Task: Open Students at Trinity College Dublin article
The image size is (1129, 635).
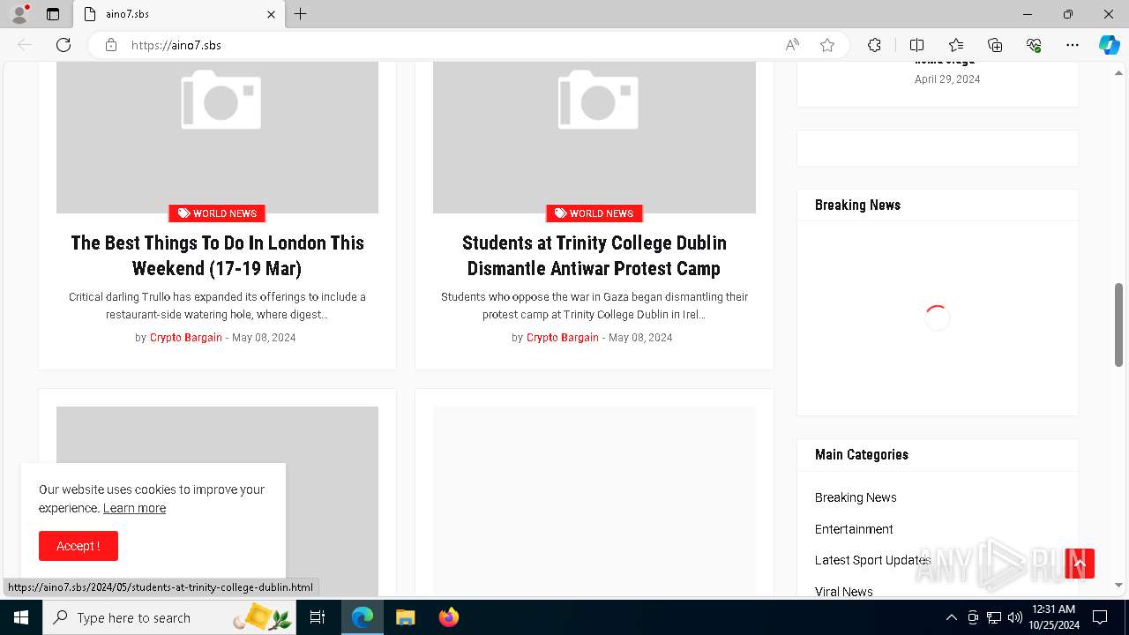Action: coord(594,256)
